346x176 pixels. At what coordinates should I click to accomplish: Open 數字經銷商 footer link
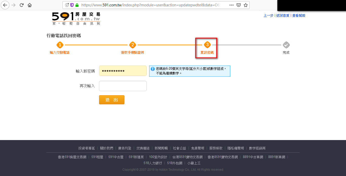tap(257, 148)
